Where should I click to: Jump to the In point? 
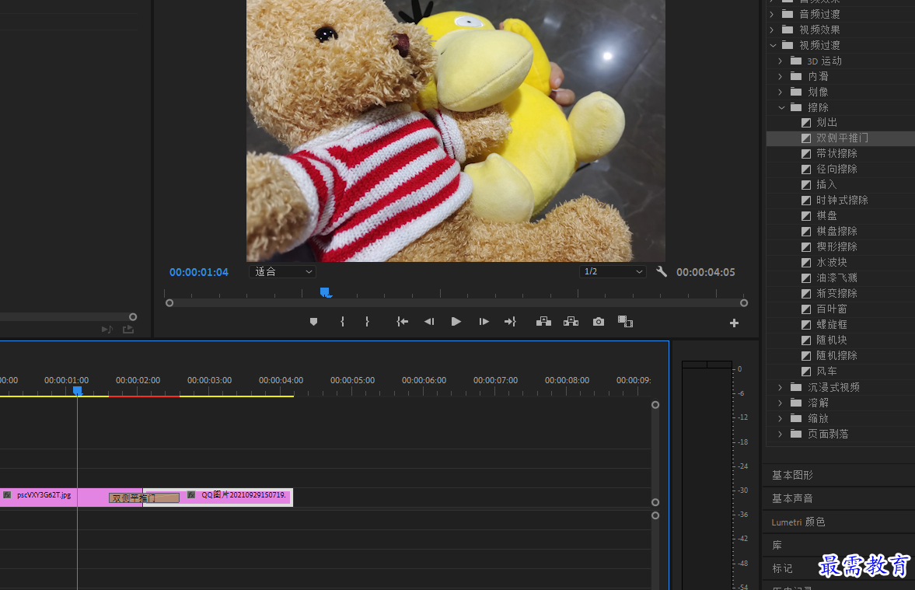pos(402,322)
